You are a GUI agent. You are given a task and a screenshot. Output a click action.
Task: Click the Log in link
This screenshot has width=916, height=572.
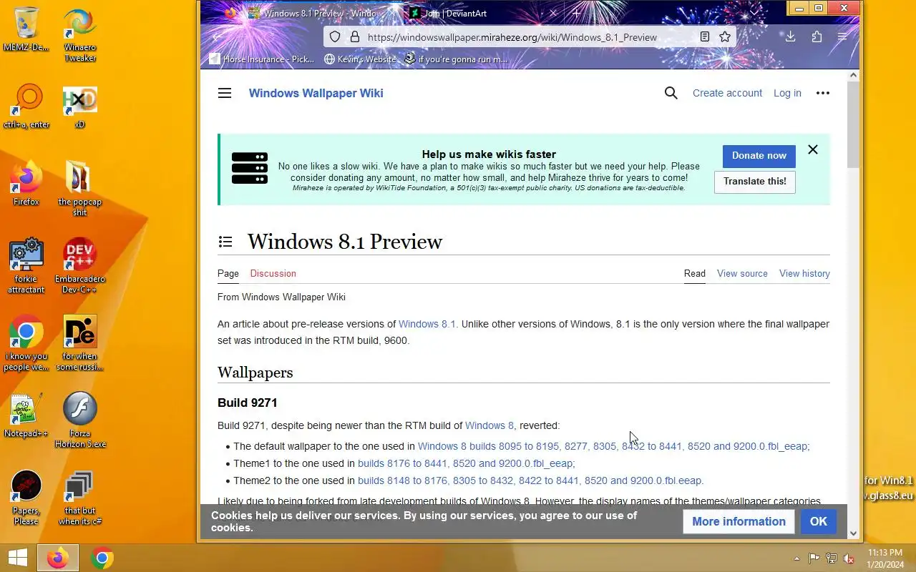coord(787,93)
